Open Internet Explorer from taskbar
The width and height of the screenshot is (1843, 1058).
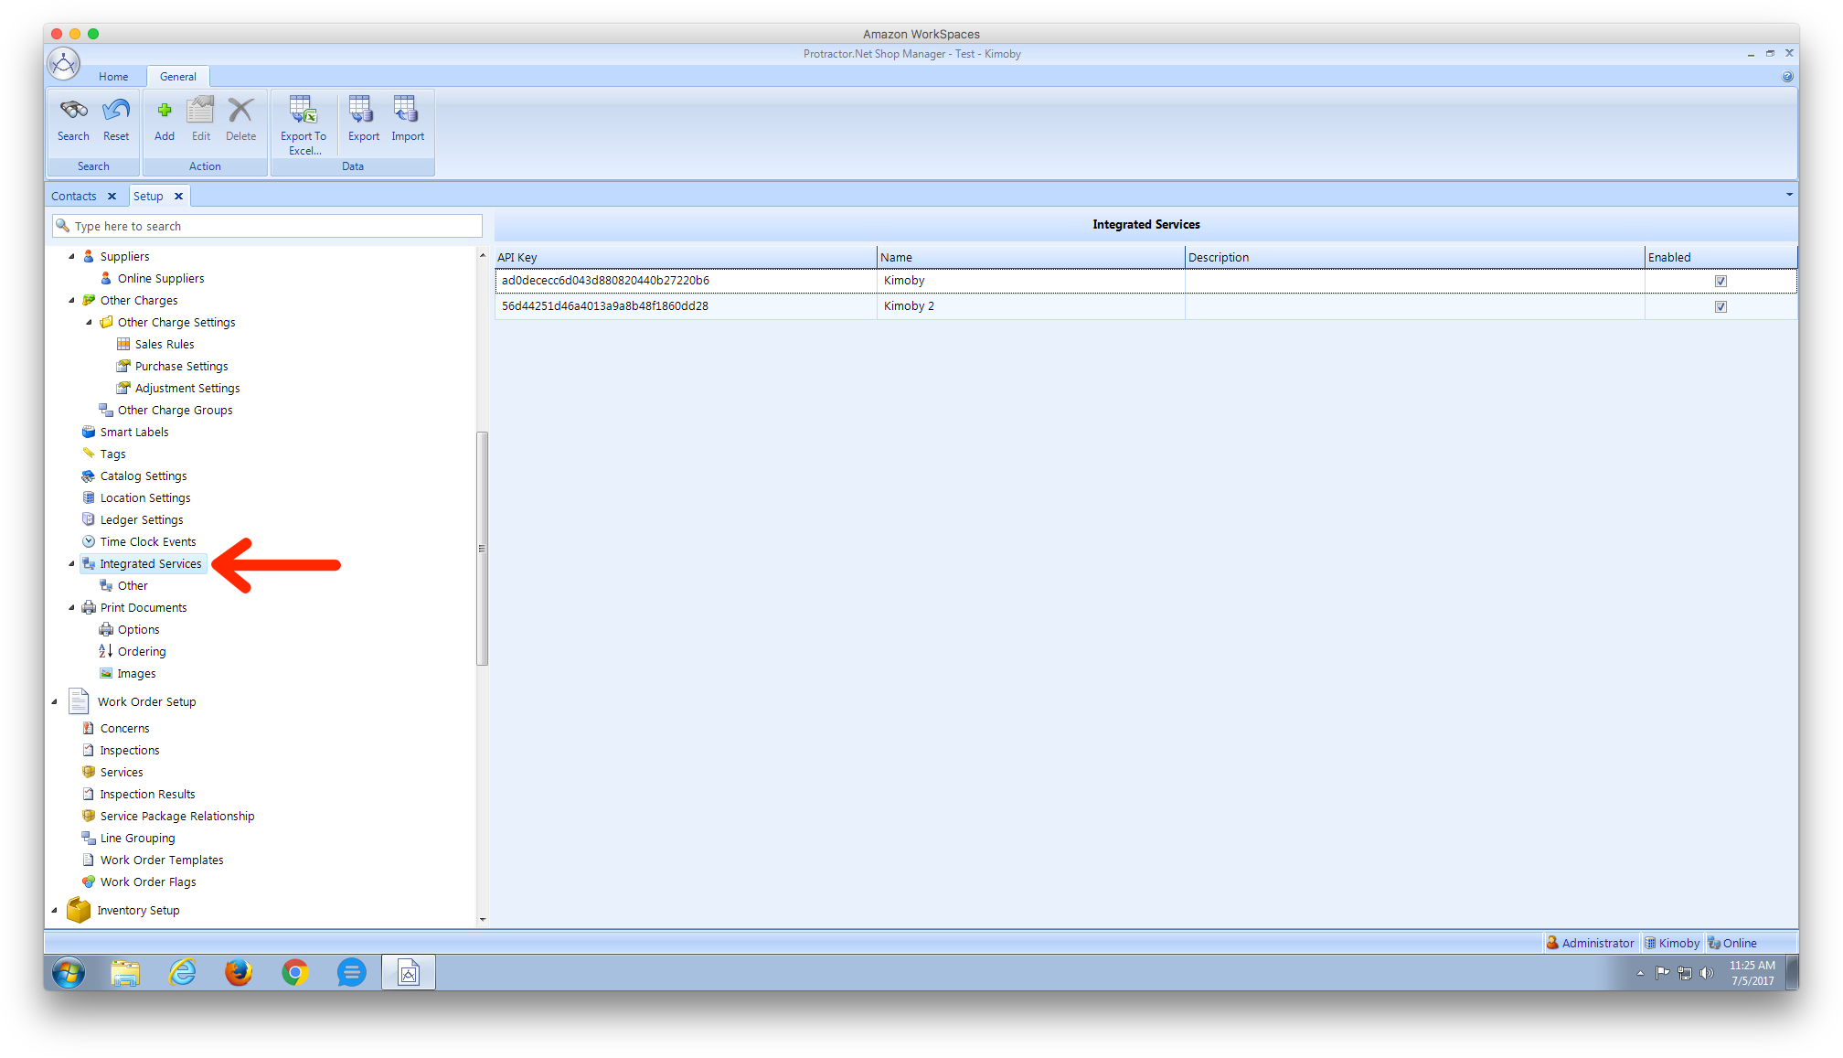coord(182,973)
